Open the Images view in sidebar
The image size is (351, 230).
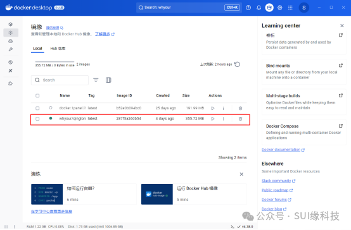point(11,33)
